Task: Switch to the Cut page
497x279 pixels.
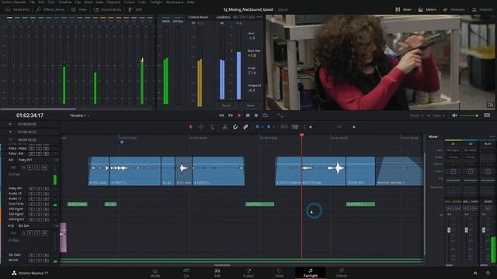Action: point(186,273)
